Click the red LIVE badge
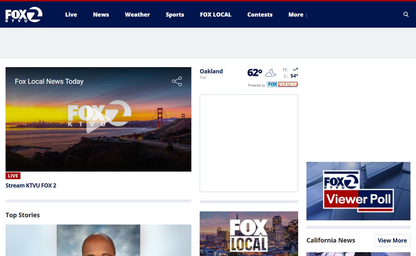 coord(13,176)
